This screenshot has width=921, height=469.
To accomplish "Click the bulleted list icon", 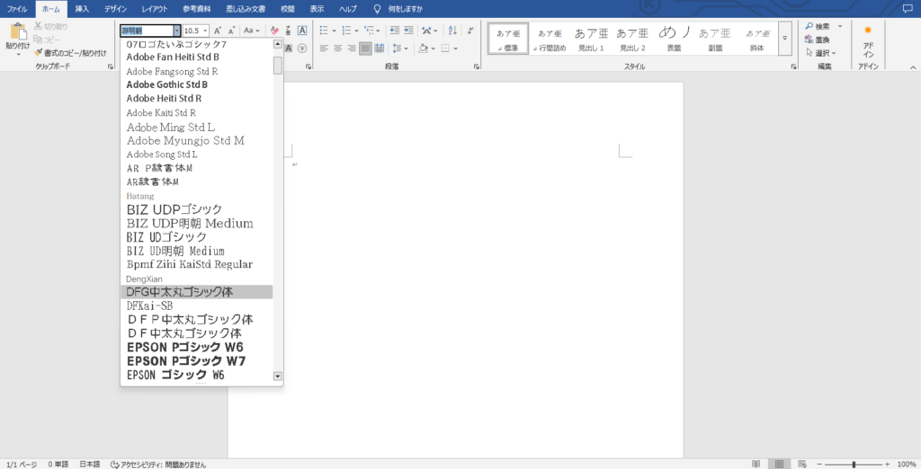I will pos(325,31).
